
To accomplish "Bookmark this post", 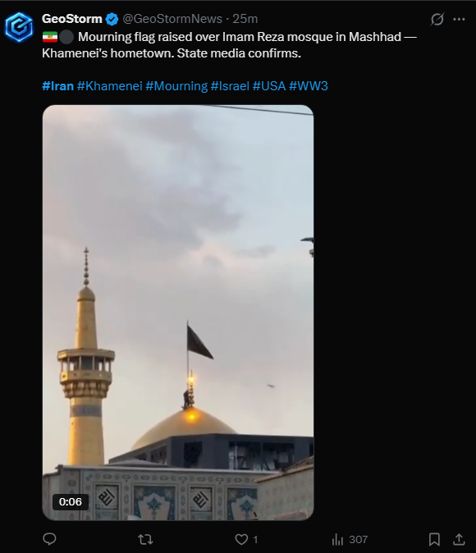I will click(x=434, y=539).
